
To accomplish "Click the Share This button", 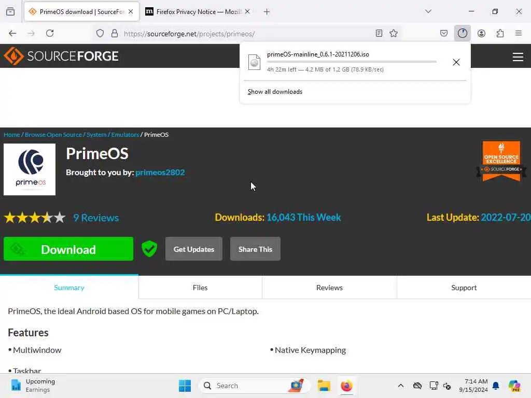I will 255,249.
